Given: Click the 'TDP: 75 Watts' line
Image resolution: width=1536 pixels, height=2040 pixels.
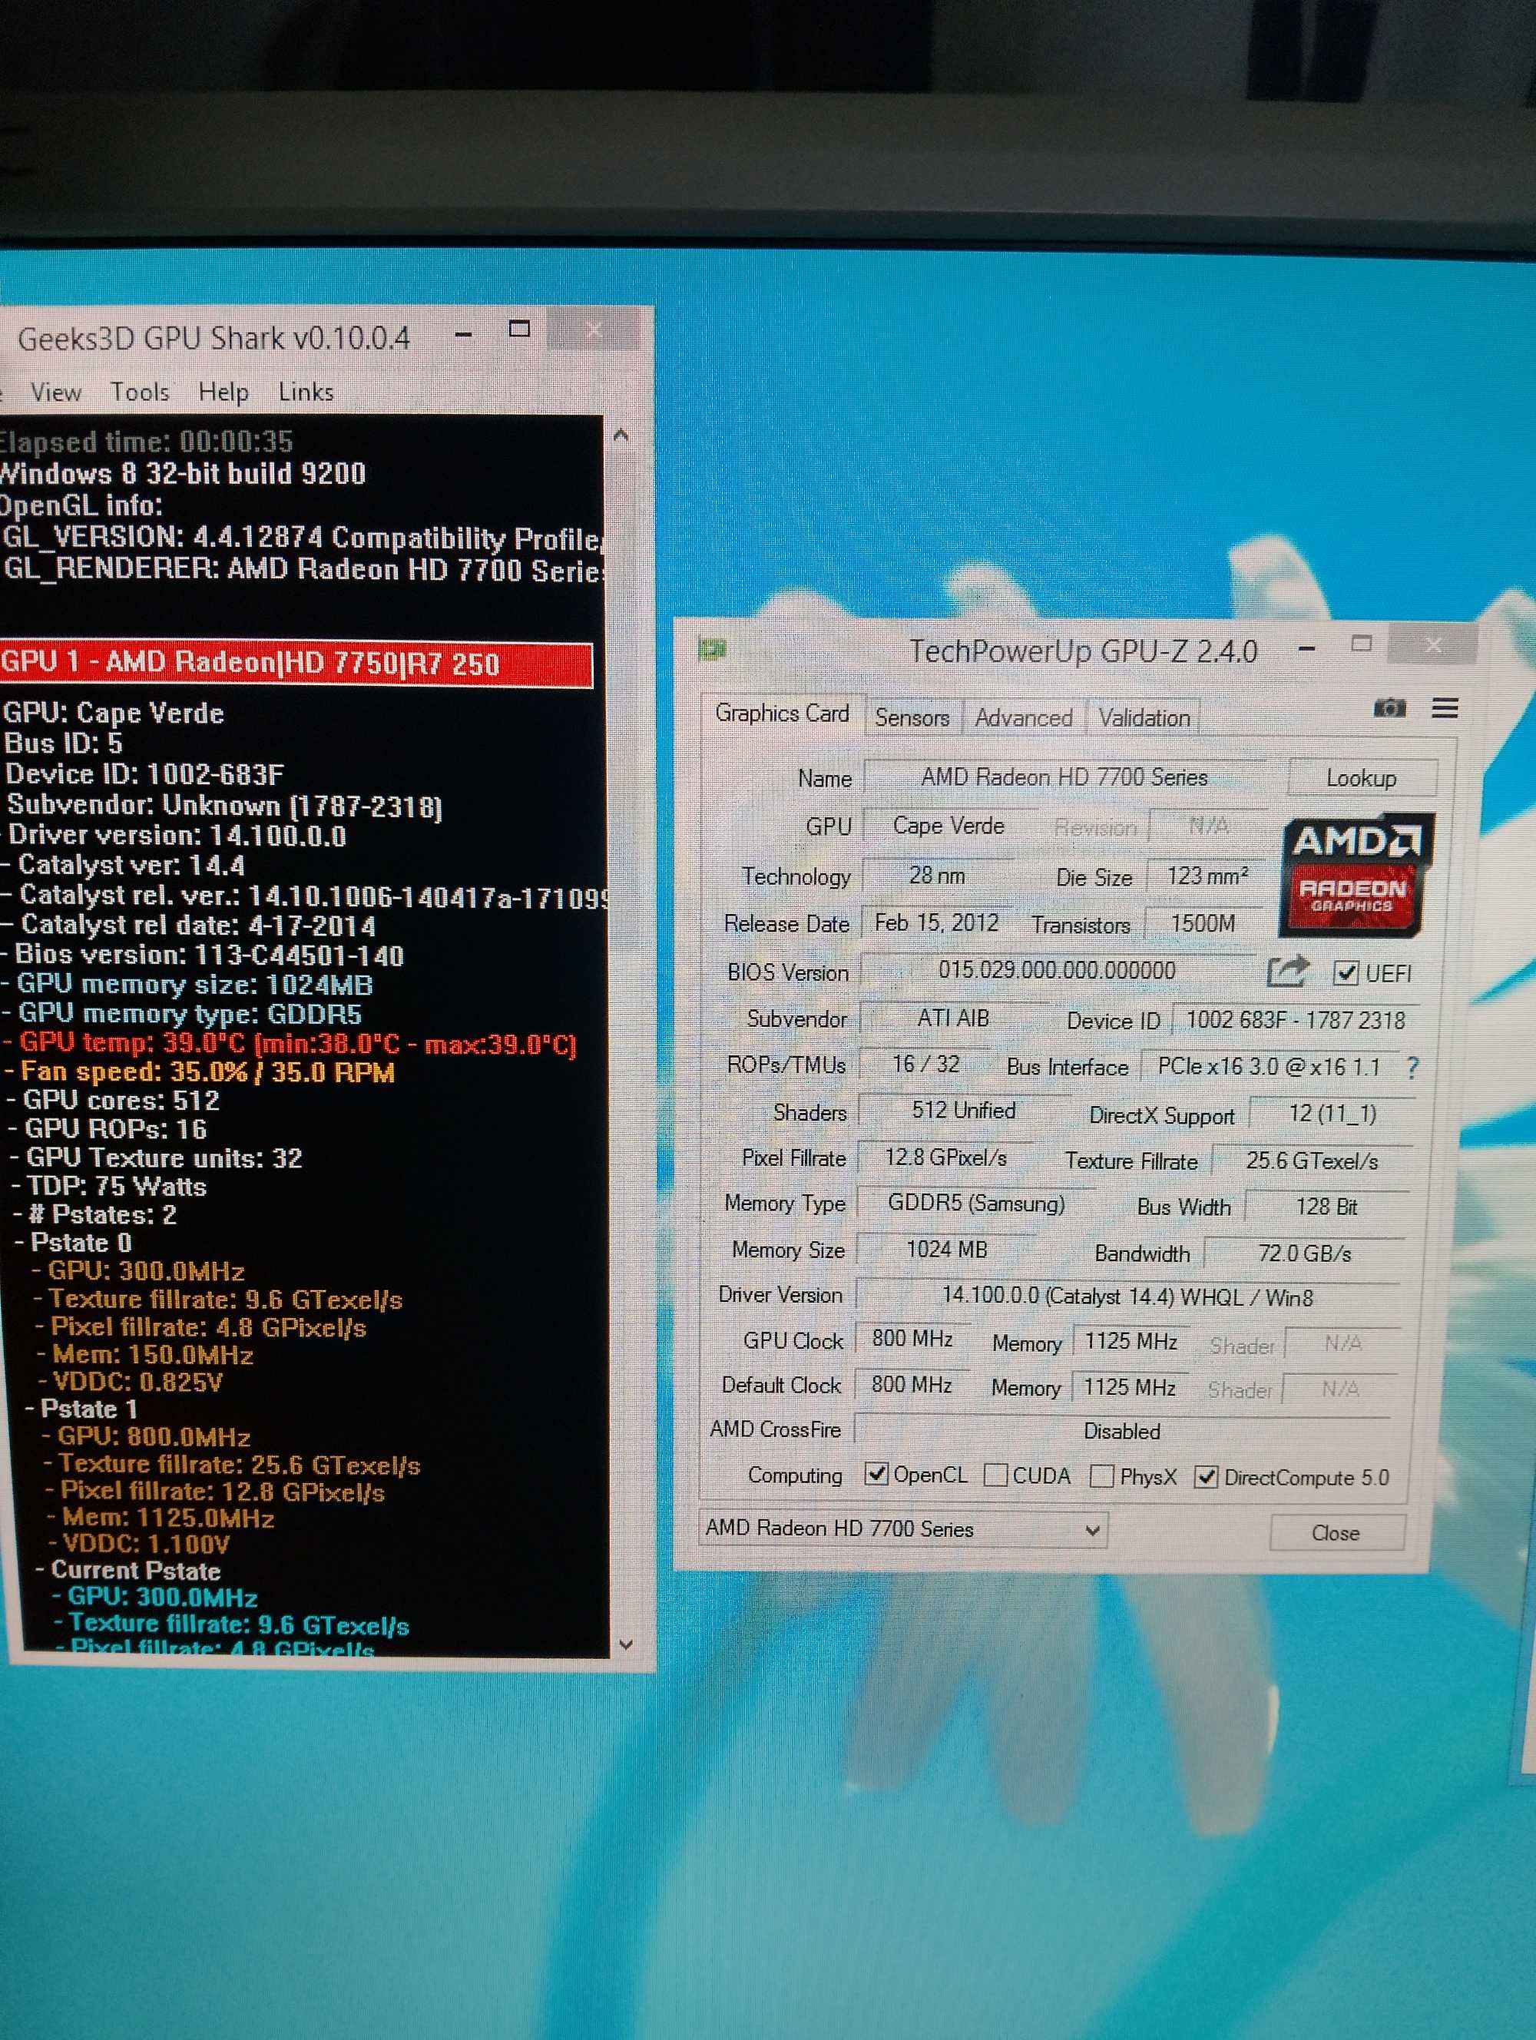Looking at the screenshot, I should [x=110, y=1186].
